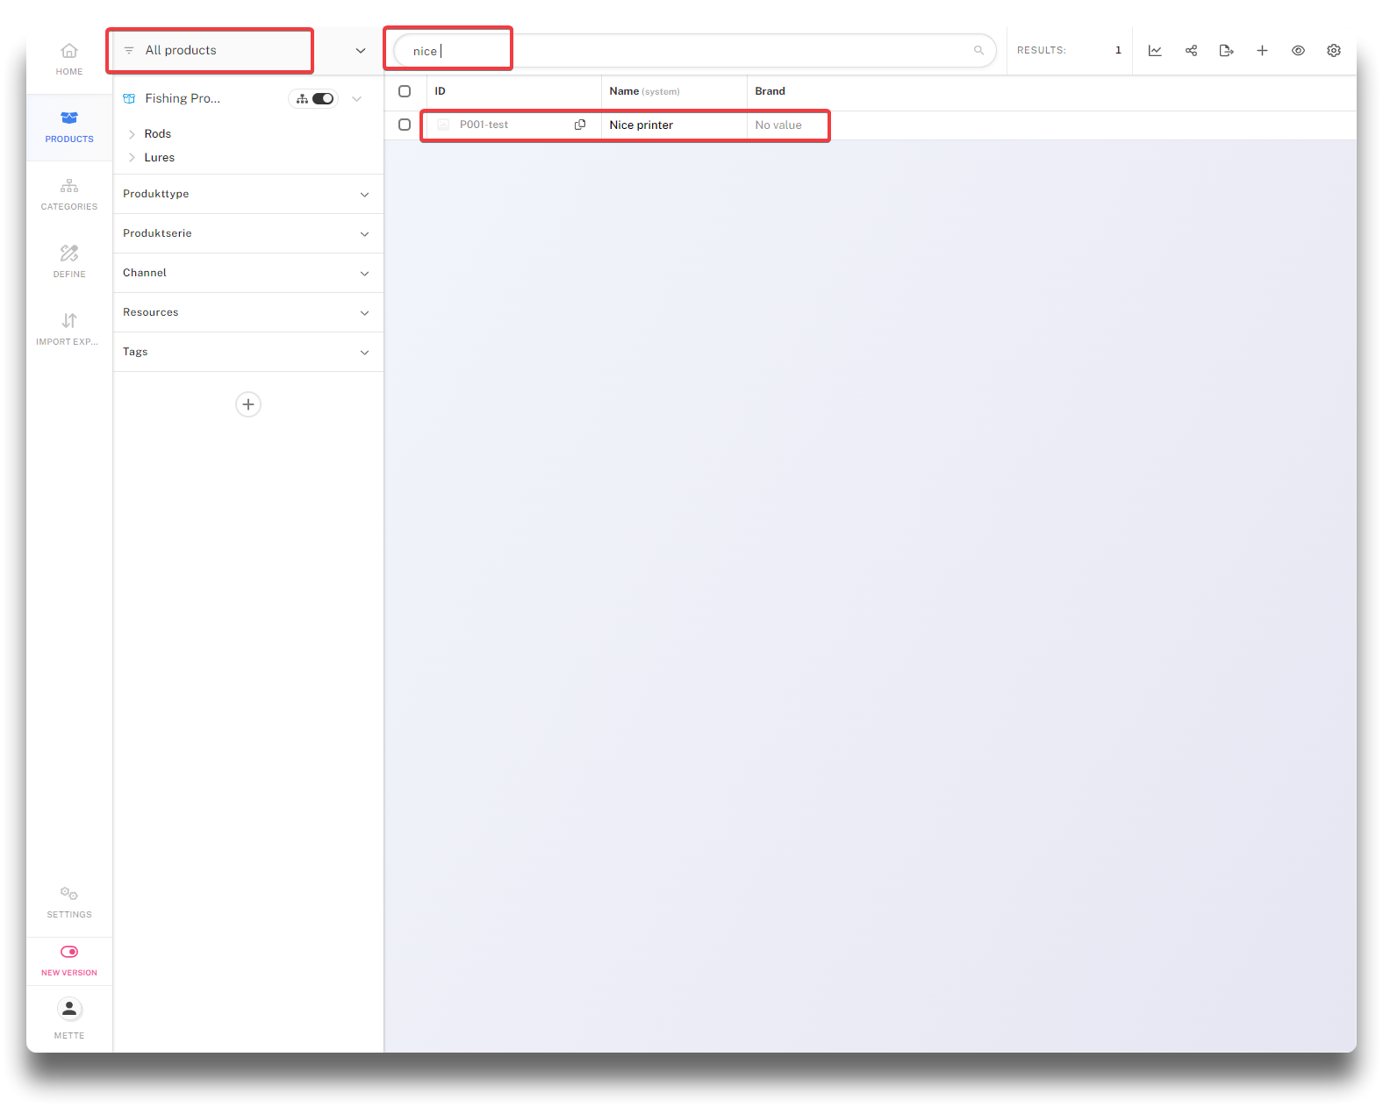1383x1107 pixels.
Task: Open the Define section in sidebar
Action: click(69, 261)
